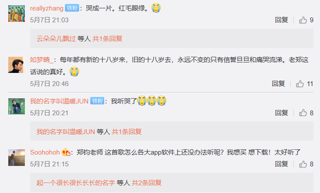Open 如梦晴_ profile avatar
The height and width of the screenshot is (193, 320).
(17, 65)
